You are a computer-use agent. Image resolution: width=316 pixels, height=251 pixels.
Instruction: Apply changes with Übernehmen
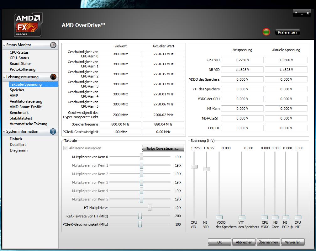(x=268, y=242)
